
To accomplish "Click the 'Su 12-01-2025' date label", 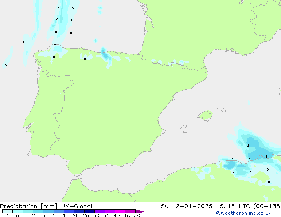I will click(187, 206).
